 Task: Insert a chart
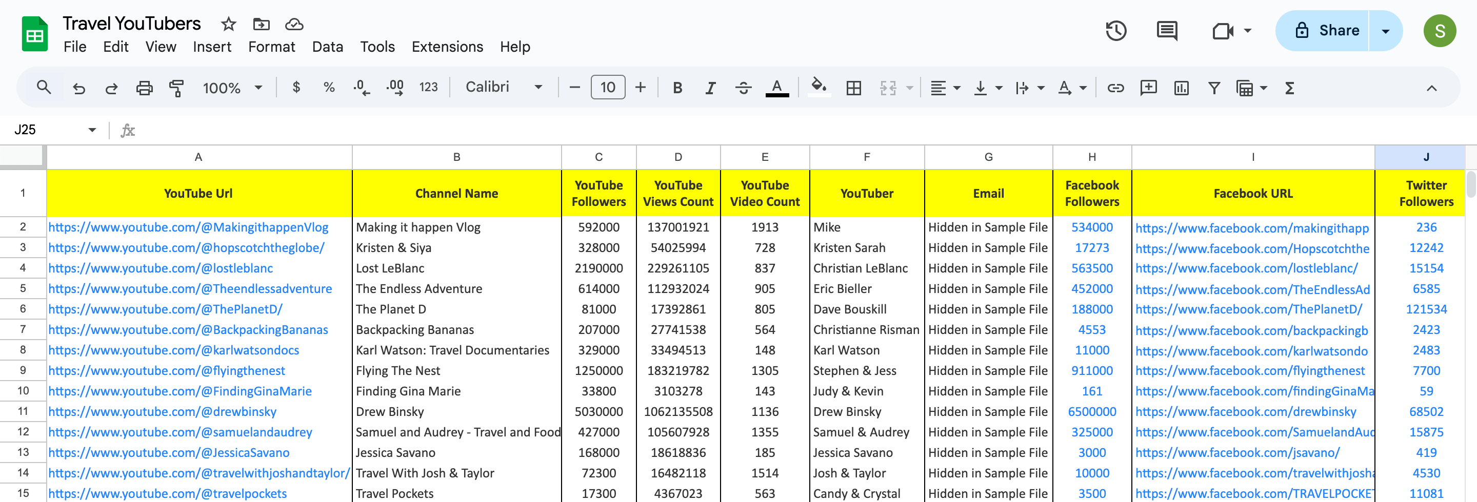1181,88
